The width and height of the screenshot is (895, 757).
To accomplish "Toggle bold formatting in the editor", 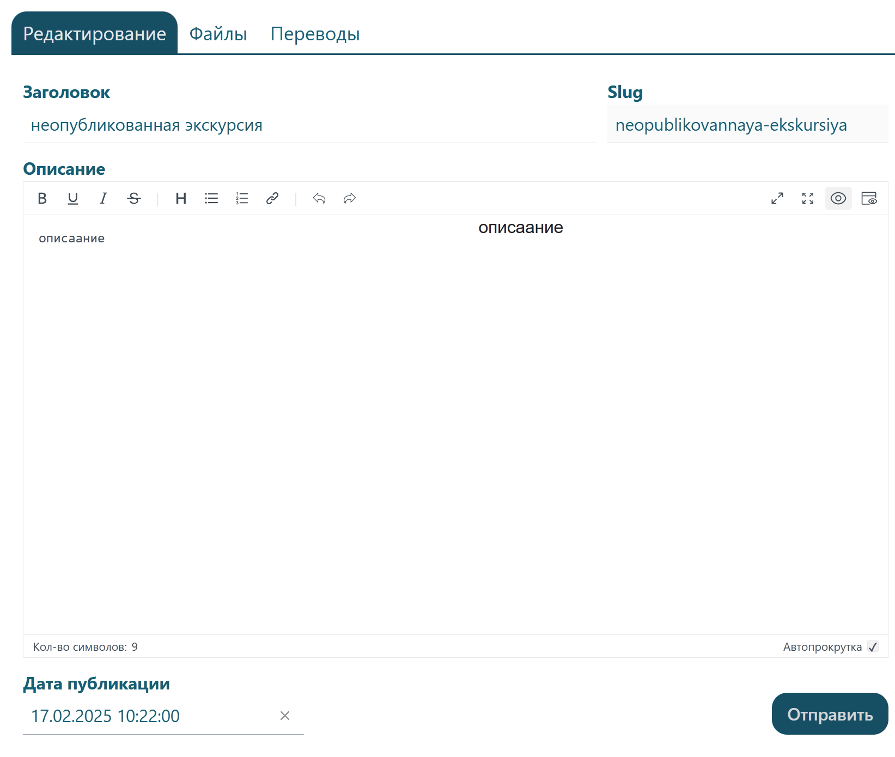I will coord(42,199).
